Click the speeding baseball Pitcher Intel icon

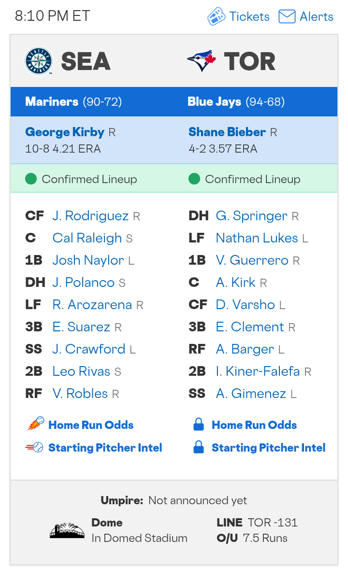tap(35, 447)
